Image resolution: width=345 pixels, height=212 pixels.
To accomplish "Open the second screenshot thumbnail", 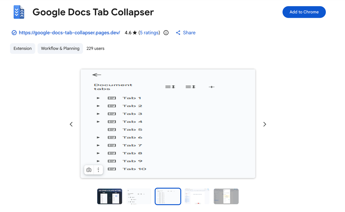I will [x=139, y=196].
